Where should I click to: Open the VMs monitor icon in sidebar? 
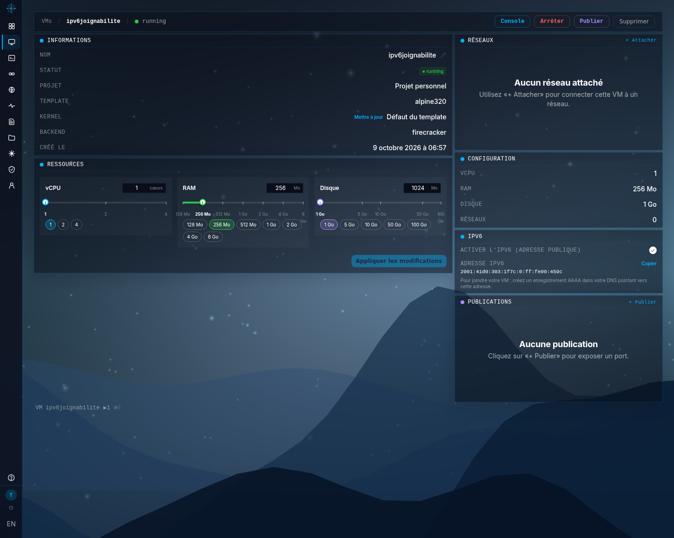point(12,42)
